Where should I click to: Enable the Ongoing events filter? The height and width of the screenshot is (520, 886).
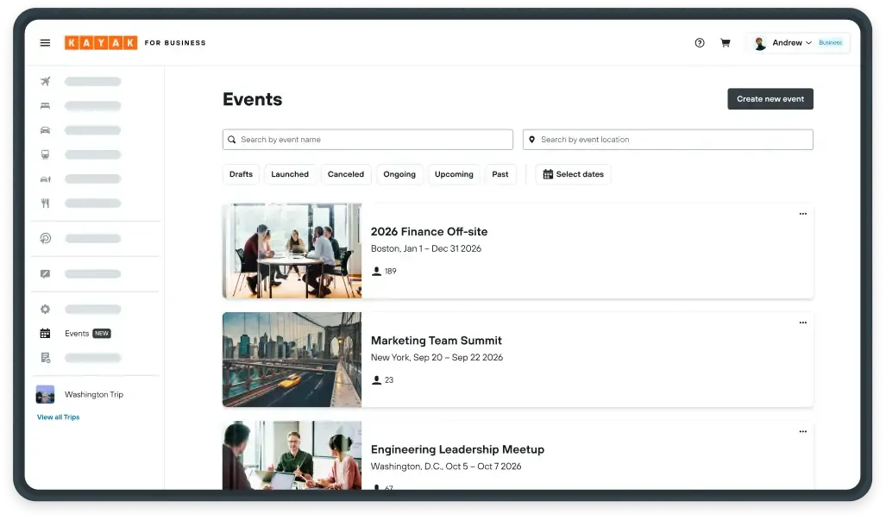click(x=399, y=174)
